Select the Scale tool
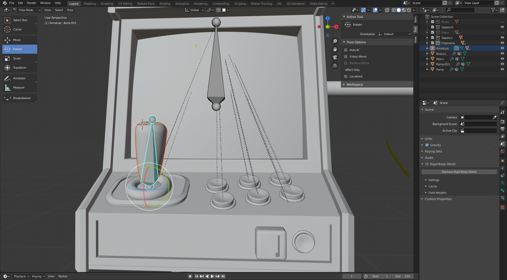507x280 pixels. point(20,58)
